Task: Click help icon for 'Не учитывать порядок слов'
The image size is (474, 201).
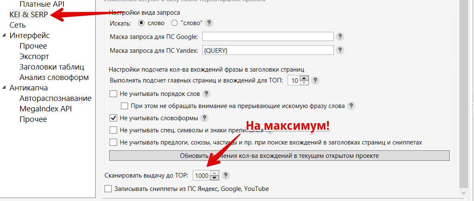Action: click(x=206, y=94)
